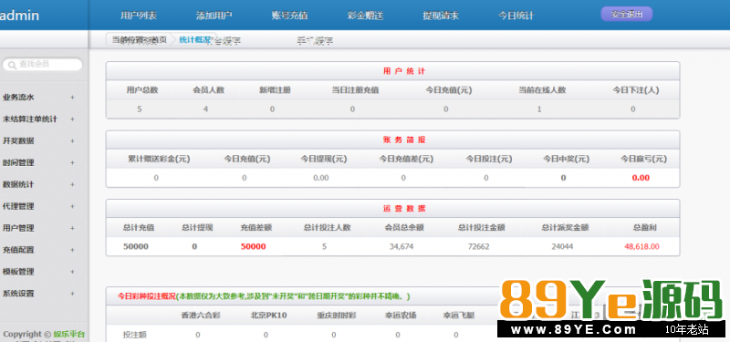Expand the 数据统计 plus icon
This screenshot has width=730, height=342.
pos(72,185)
